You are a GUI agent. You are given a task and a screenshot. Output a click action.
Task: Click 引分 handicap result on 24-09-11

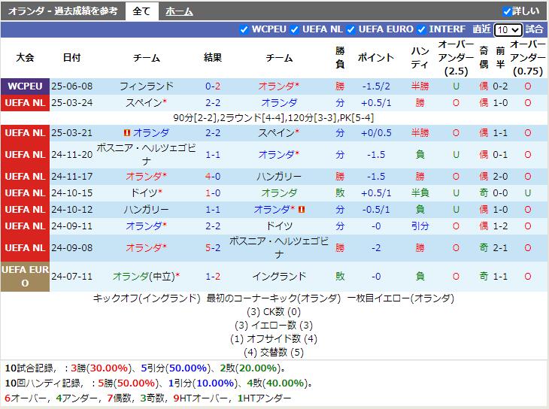coord(420,226)
